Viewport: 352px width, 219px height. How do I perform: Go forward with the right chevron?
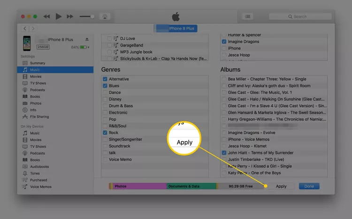(33, 29)
